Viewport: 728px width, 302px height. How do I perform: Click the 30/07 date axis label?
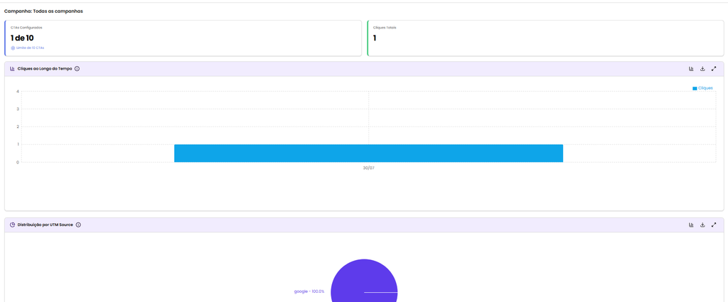[369, 168]
